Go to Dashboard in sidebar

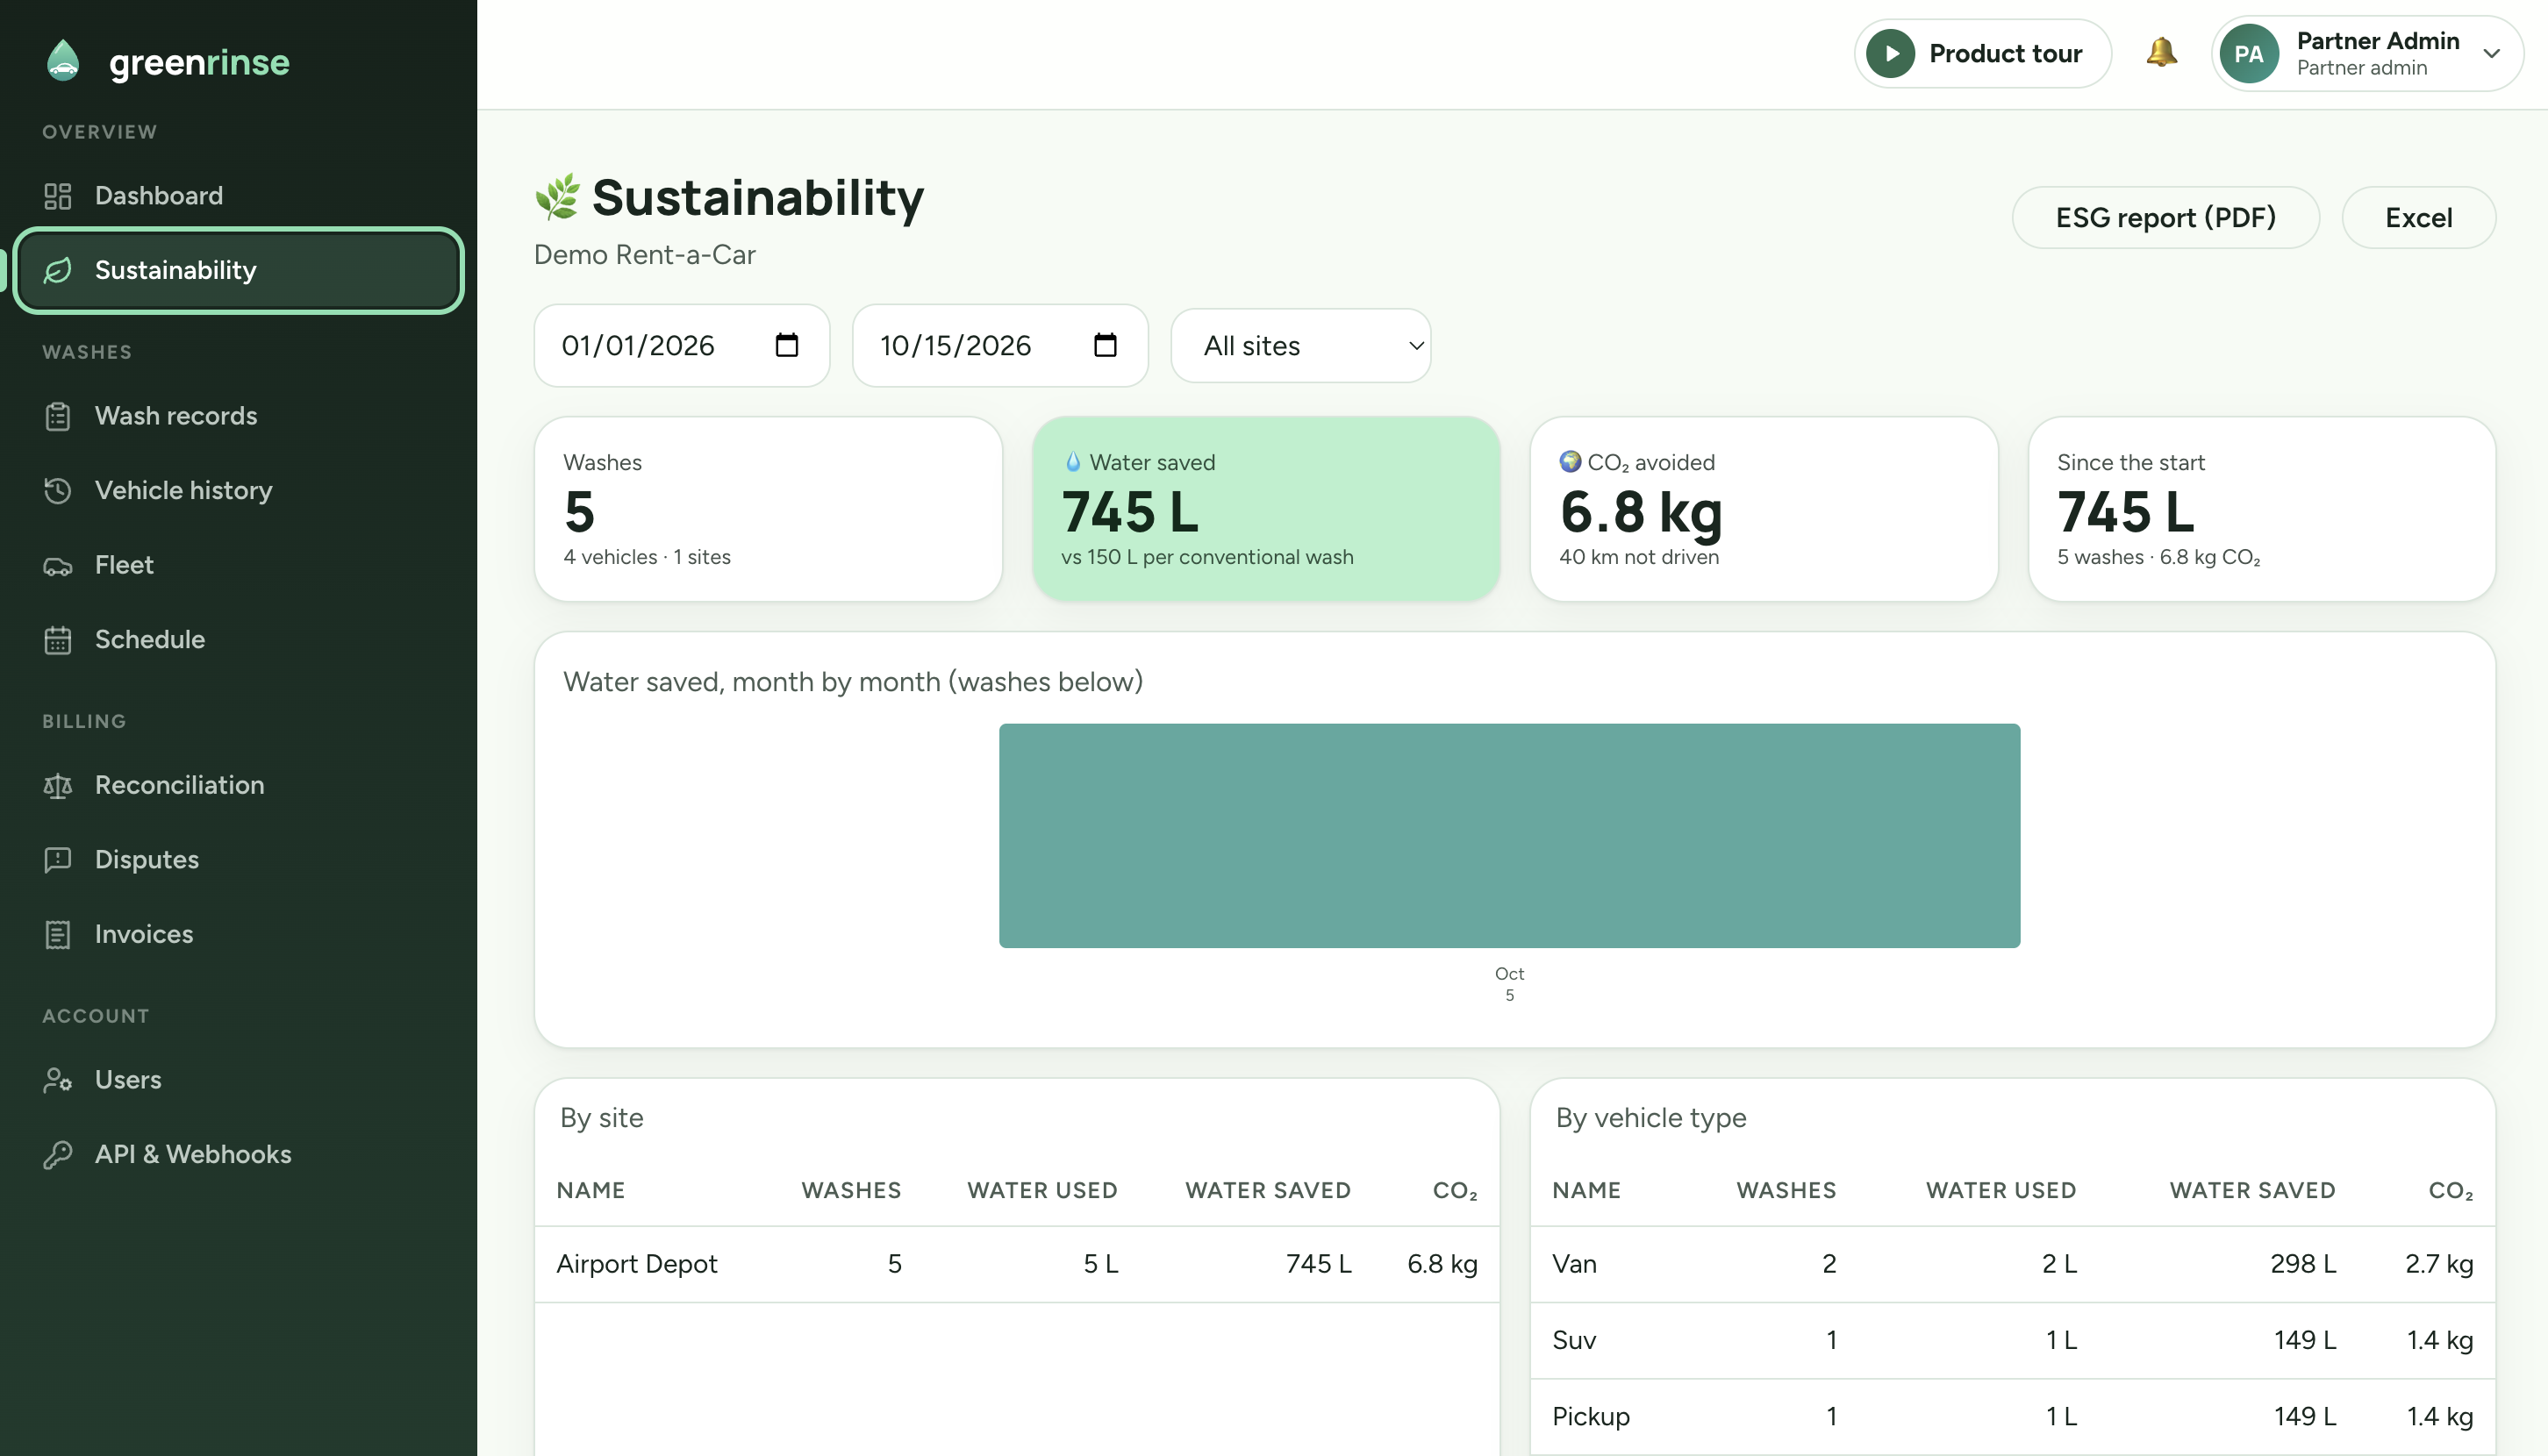tap(238, 196)
